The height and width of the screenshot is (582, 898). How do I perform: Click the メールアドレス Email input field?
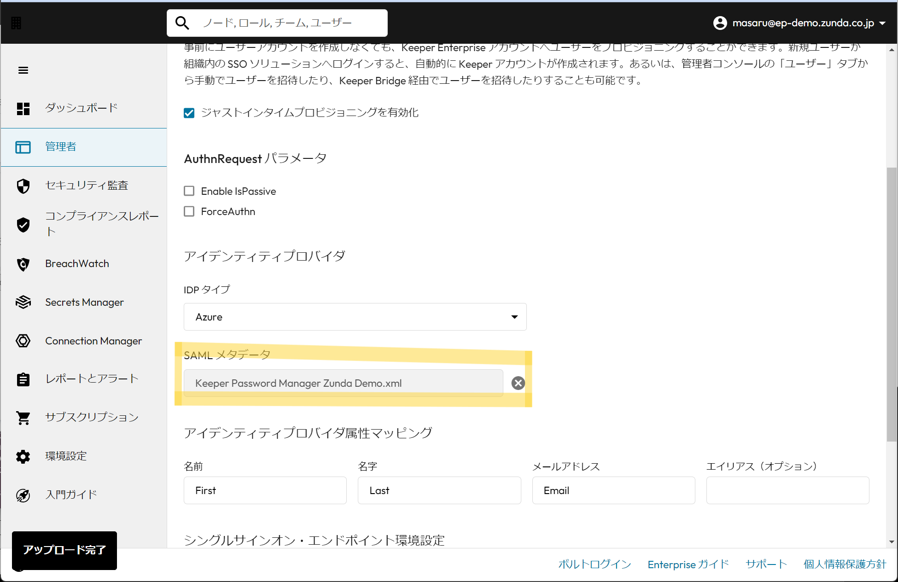click(613, 490)
